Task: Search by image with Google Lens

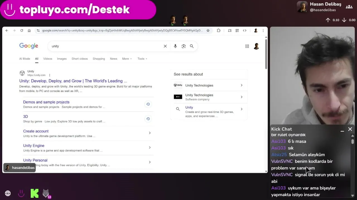Action: 184,46
